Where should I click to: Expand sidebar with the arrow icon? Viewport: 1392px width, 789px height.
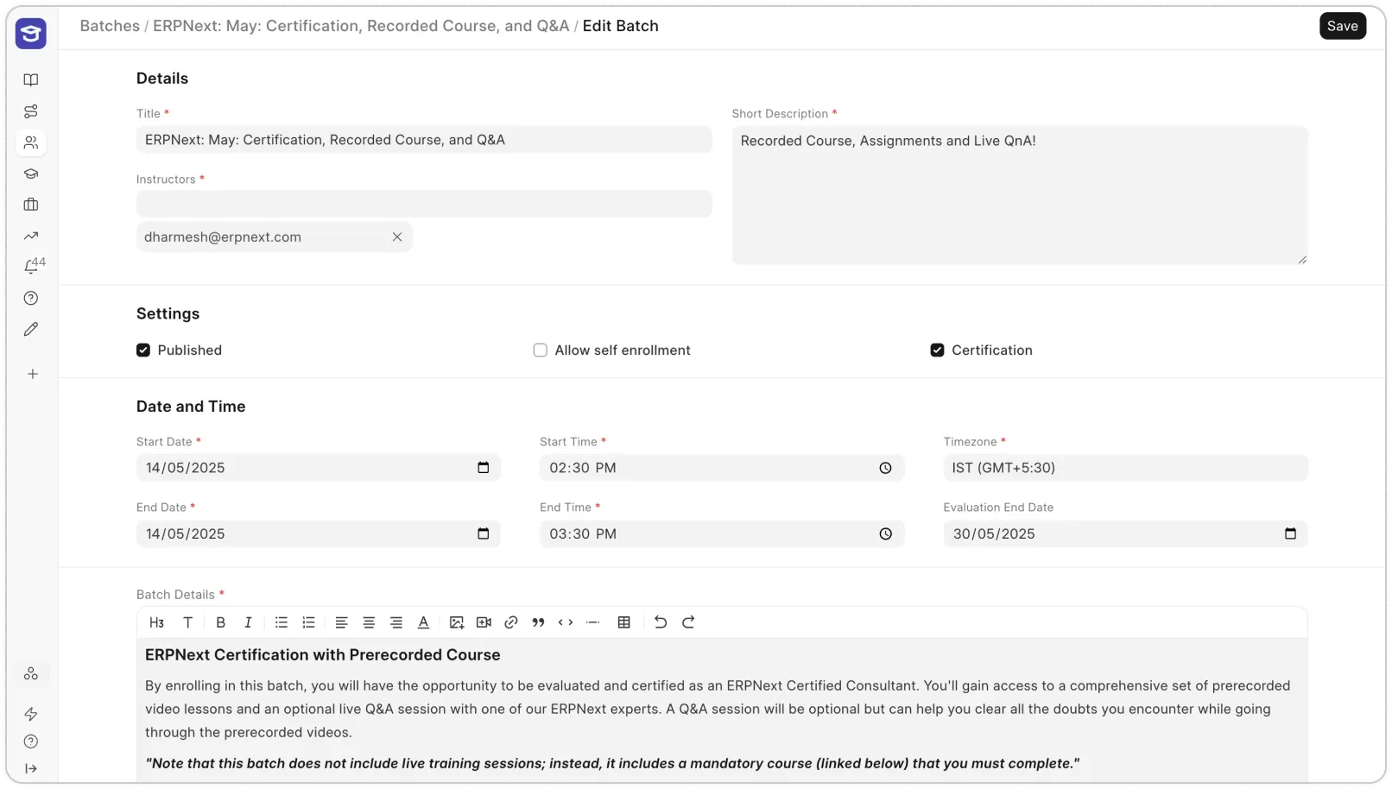click(x=31, y=769)
